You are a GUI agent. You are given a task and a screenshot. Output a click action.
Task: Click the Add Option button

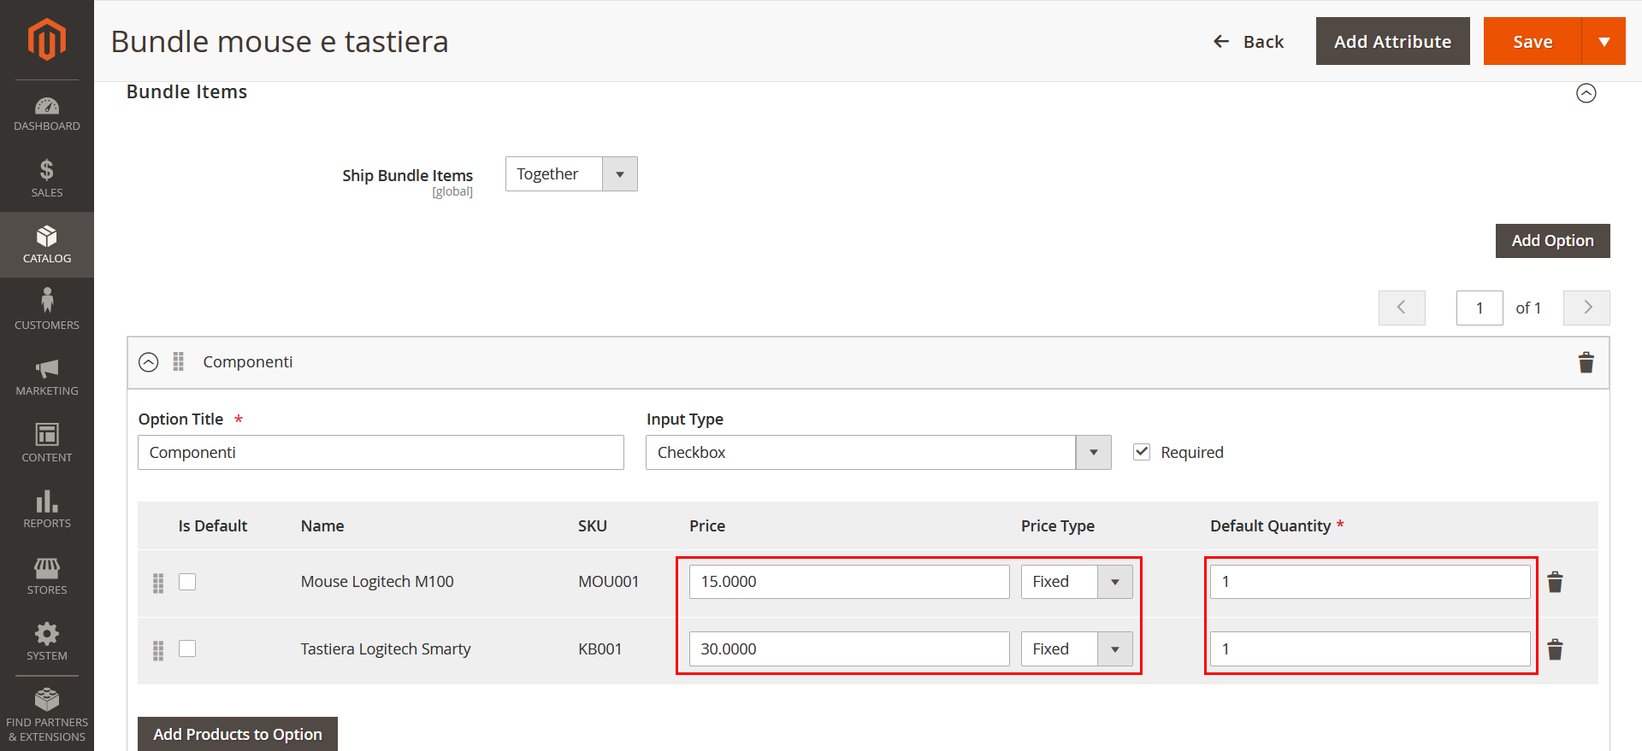point(1552,241)
